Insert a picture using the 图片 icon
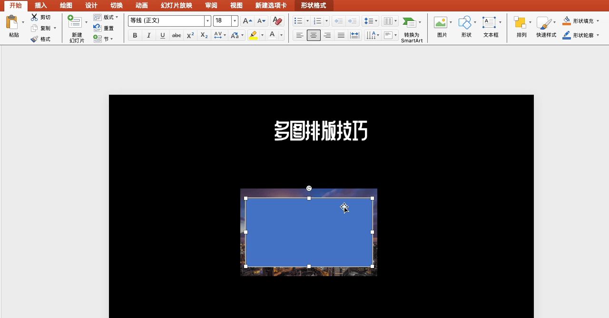The height and width of the screenshot is (318, 609). pyautogui.click(x=441, y=23)
